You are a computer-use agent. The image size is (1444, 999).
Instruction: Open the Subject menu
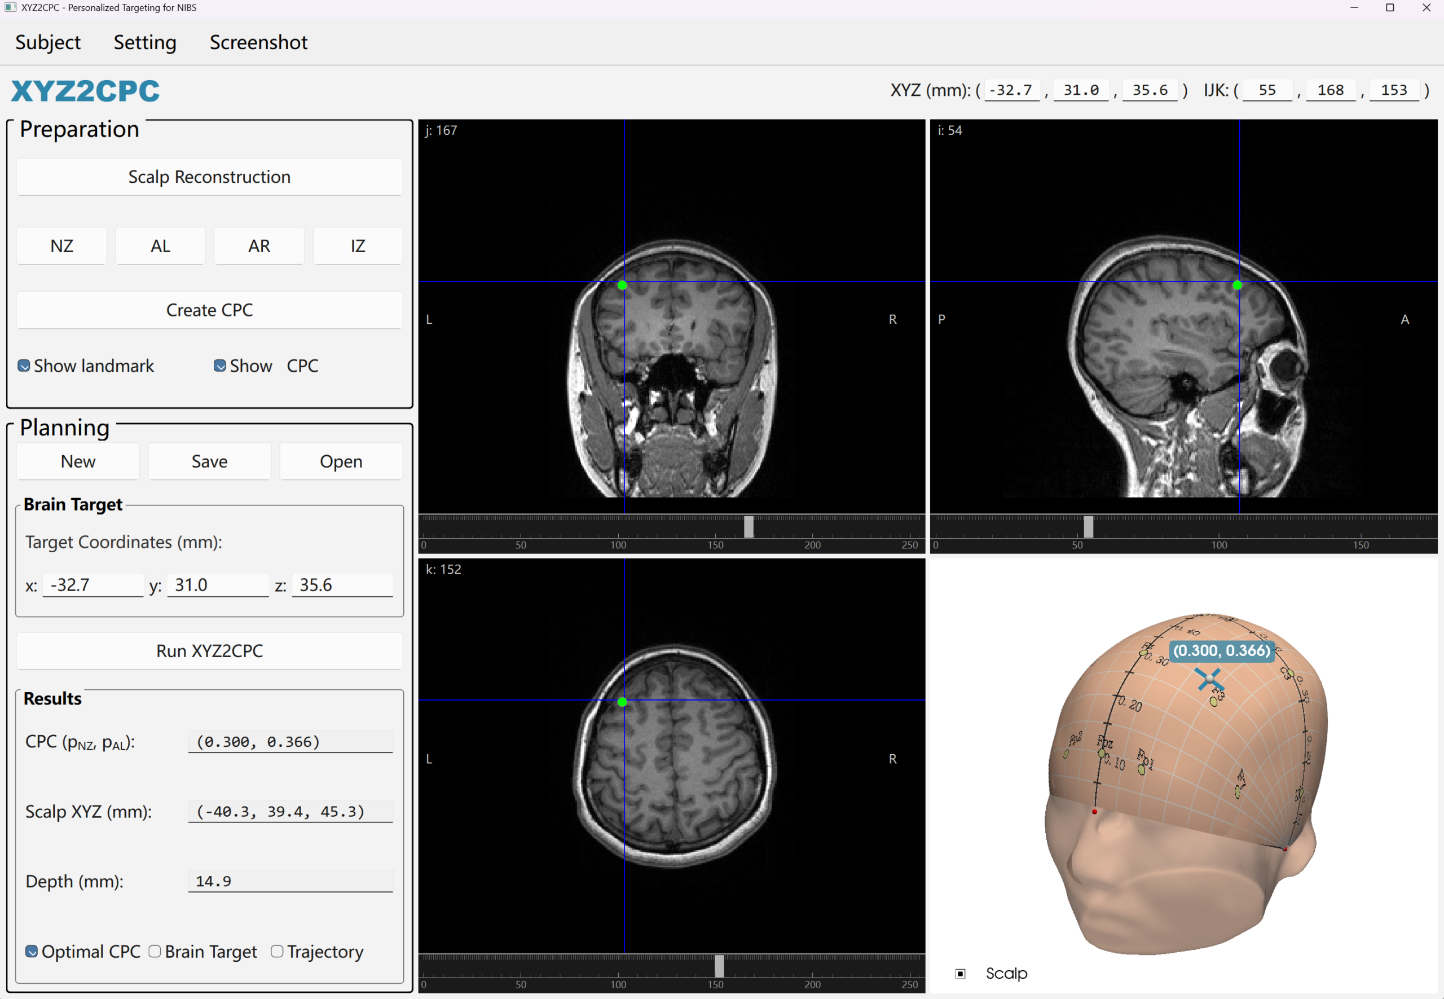[48, 42]
